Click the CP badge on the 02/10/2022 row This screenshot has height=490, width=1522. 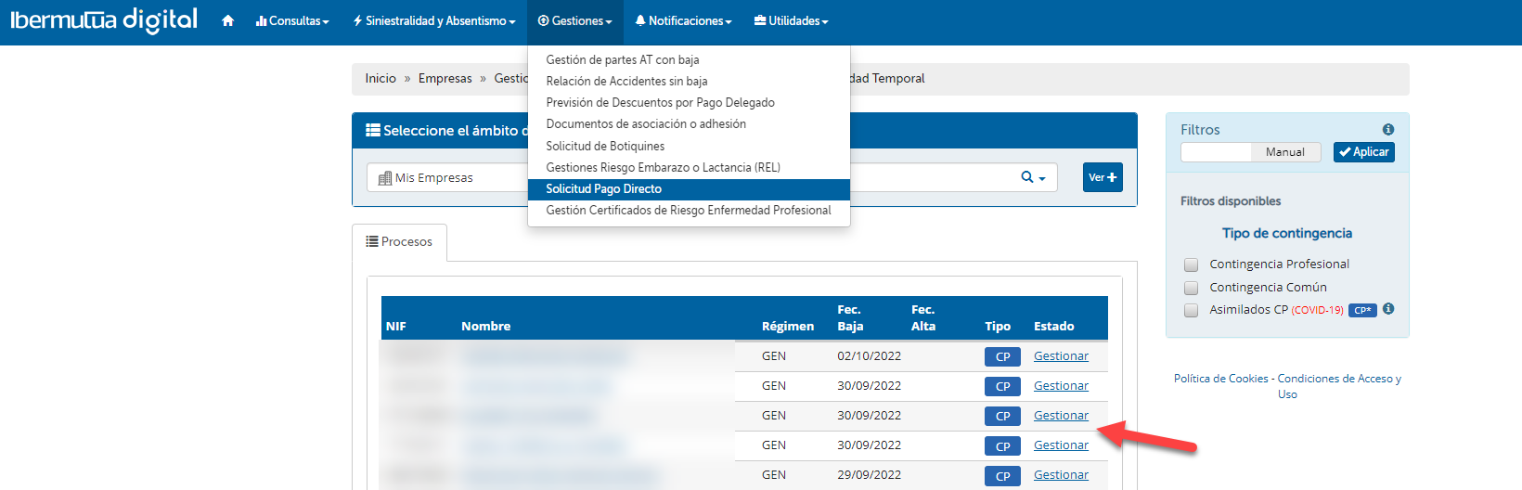coord(1002,356)
